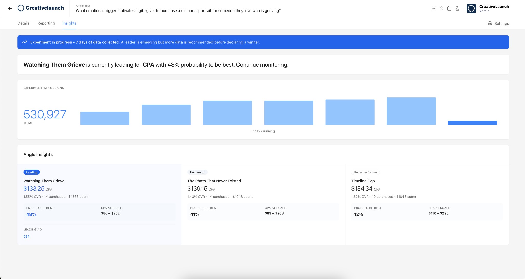
Task: Click the last dark blue impressions bar
Action: [472, 123]
